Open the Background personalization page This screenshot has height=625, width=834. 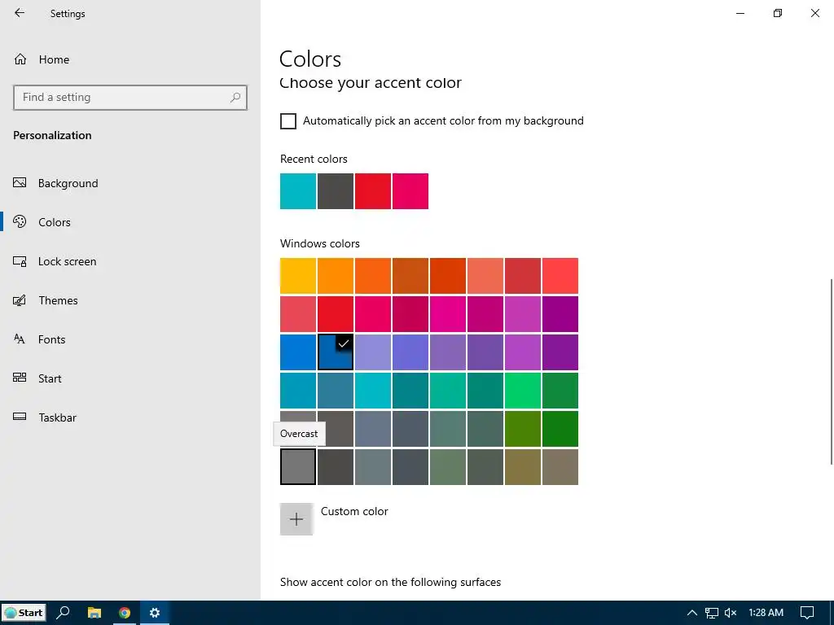68,183
